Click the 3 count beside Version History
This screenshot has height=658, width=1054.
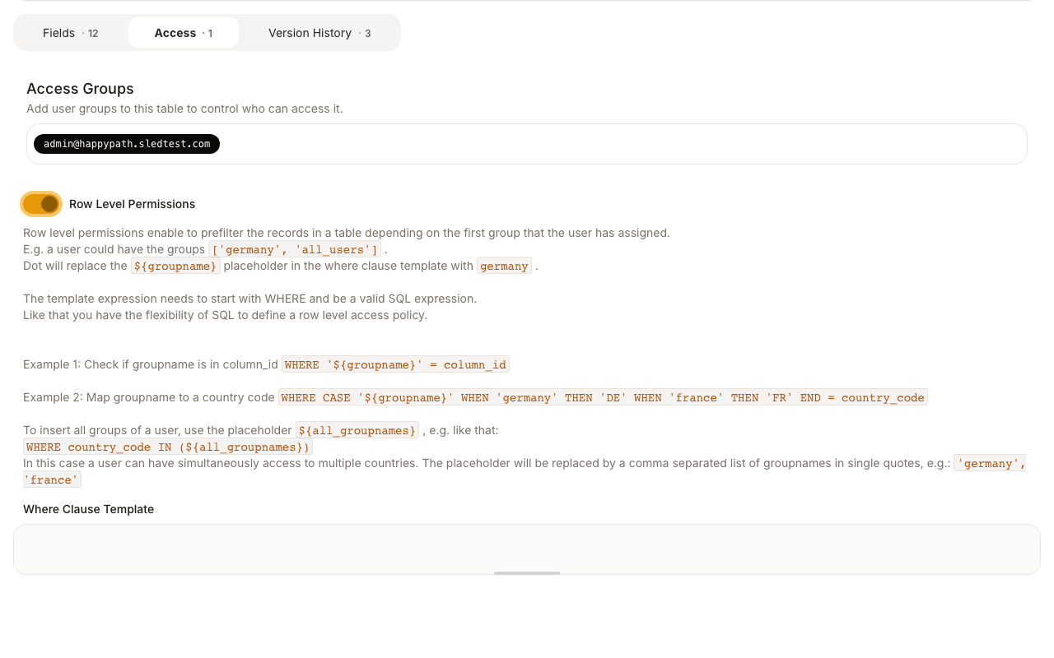point(367,34)
